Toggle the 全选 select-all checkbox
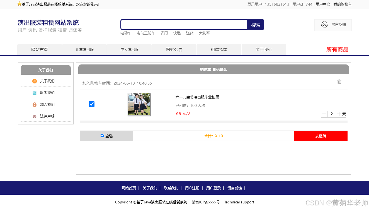This screenshot has width=369, height=209. click(x=102, y=136)
